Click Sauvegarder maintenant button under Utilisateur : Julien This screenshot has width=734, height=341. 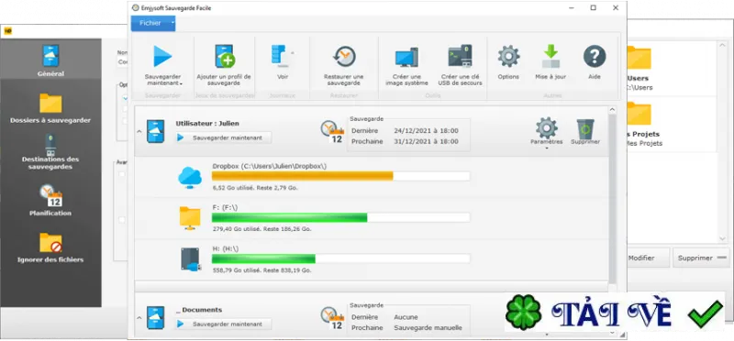point(223,137)
